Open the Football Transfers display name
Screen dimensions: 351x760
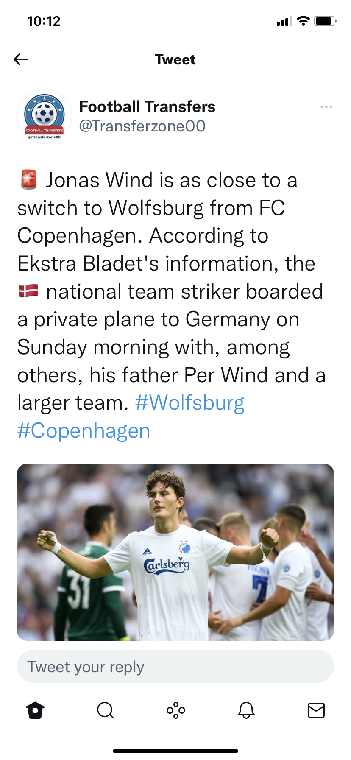pos(147,106)
